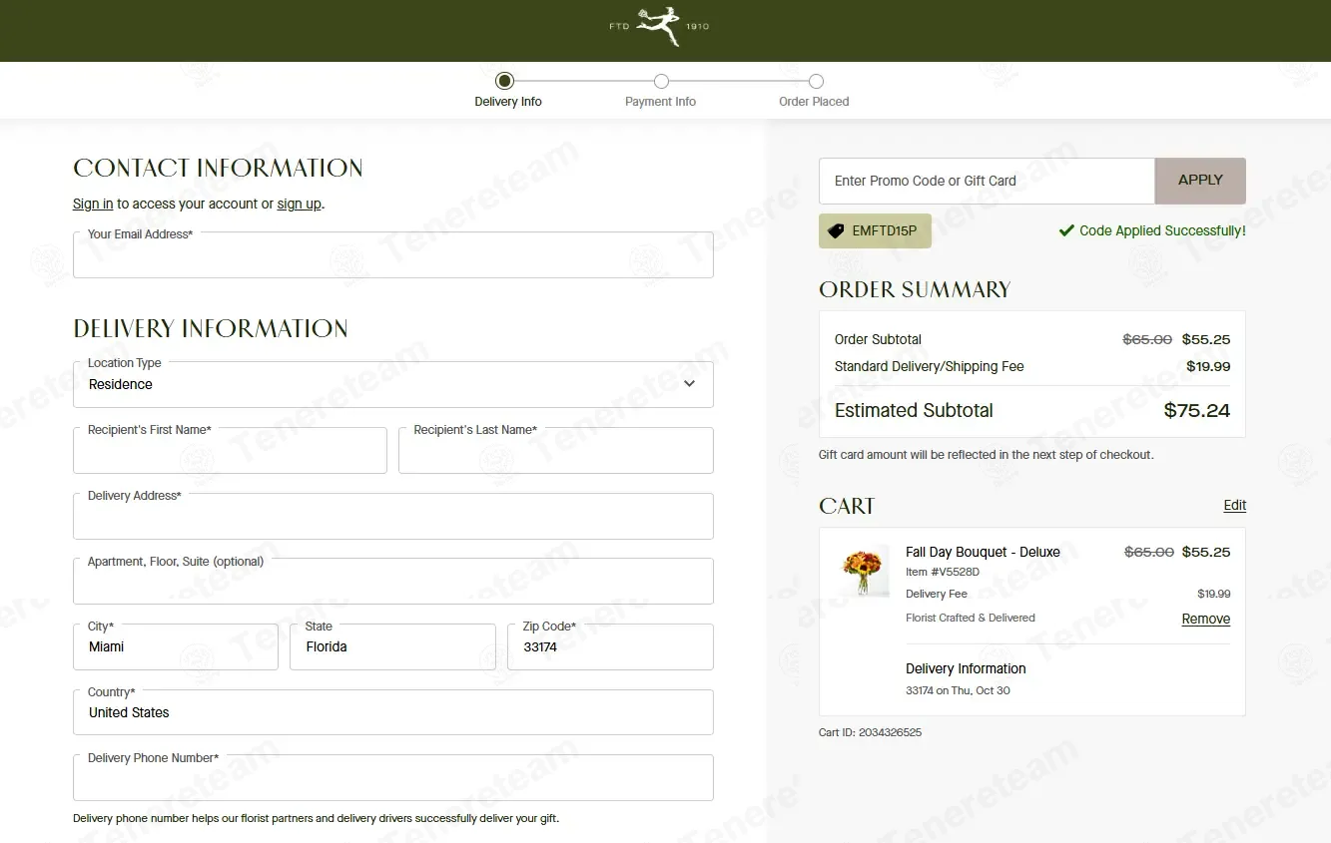This screenshot has height=843, width=1331.
Task: Click the Location Type chevron arrow
Action: click(x=689, y=384)
